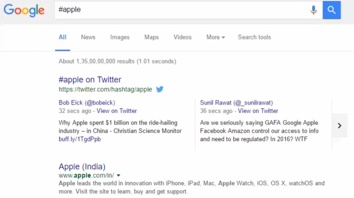Image resolution: width=354 pixels, height=198 pixels.
Task: Go to the Videos tab
Action: [x=182, y=37]
